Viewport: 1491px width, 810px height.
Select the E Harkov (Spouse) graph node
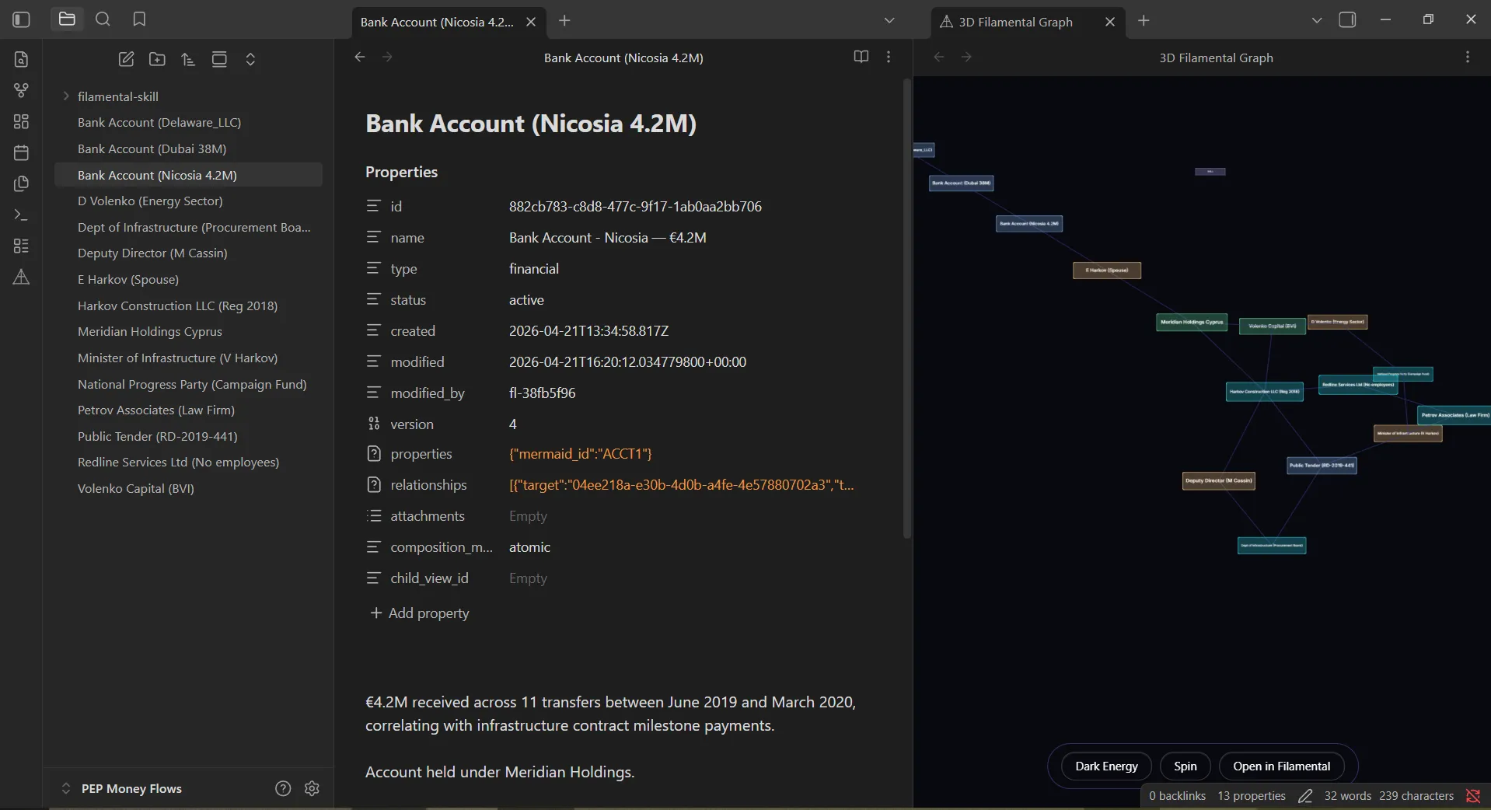click(x=1107, y=271)
